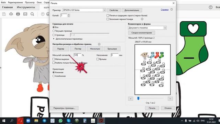Click the Масштаб сегментов percent field
Image resolution: width=220 pixels, height=124 pixels.
pos(78,55)
